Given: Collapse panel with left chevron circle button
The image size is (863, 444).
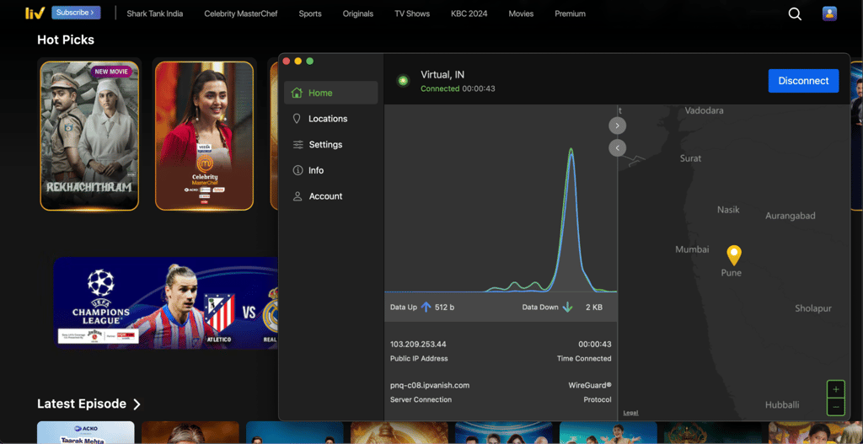Looking at the screenshot, I should click(618, 148).
